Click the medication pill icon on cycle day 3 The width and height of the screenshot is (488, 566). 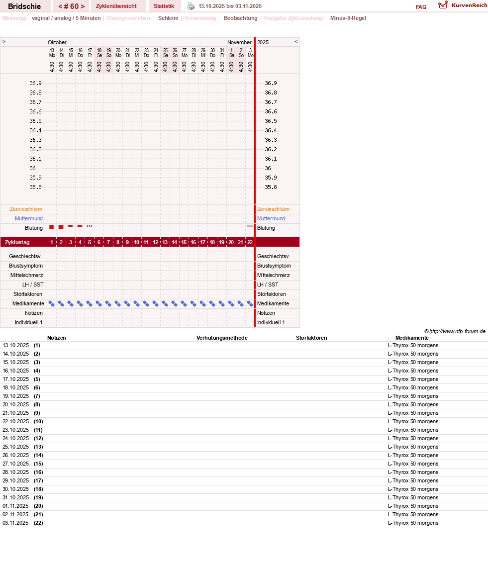coord(70,303)
